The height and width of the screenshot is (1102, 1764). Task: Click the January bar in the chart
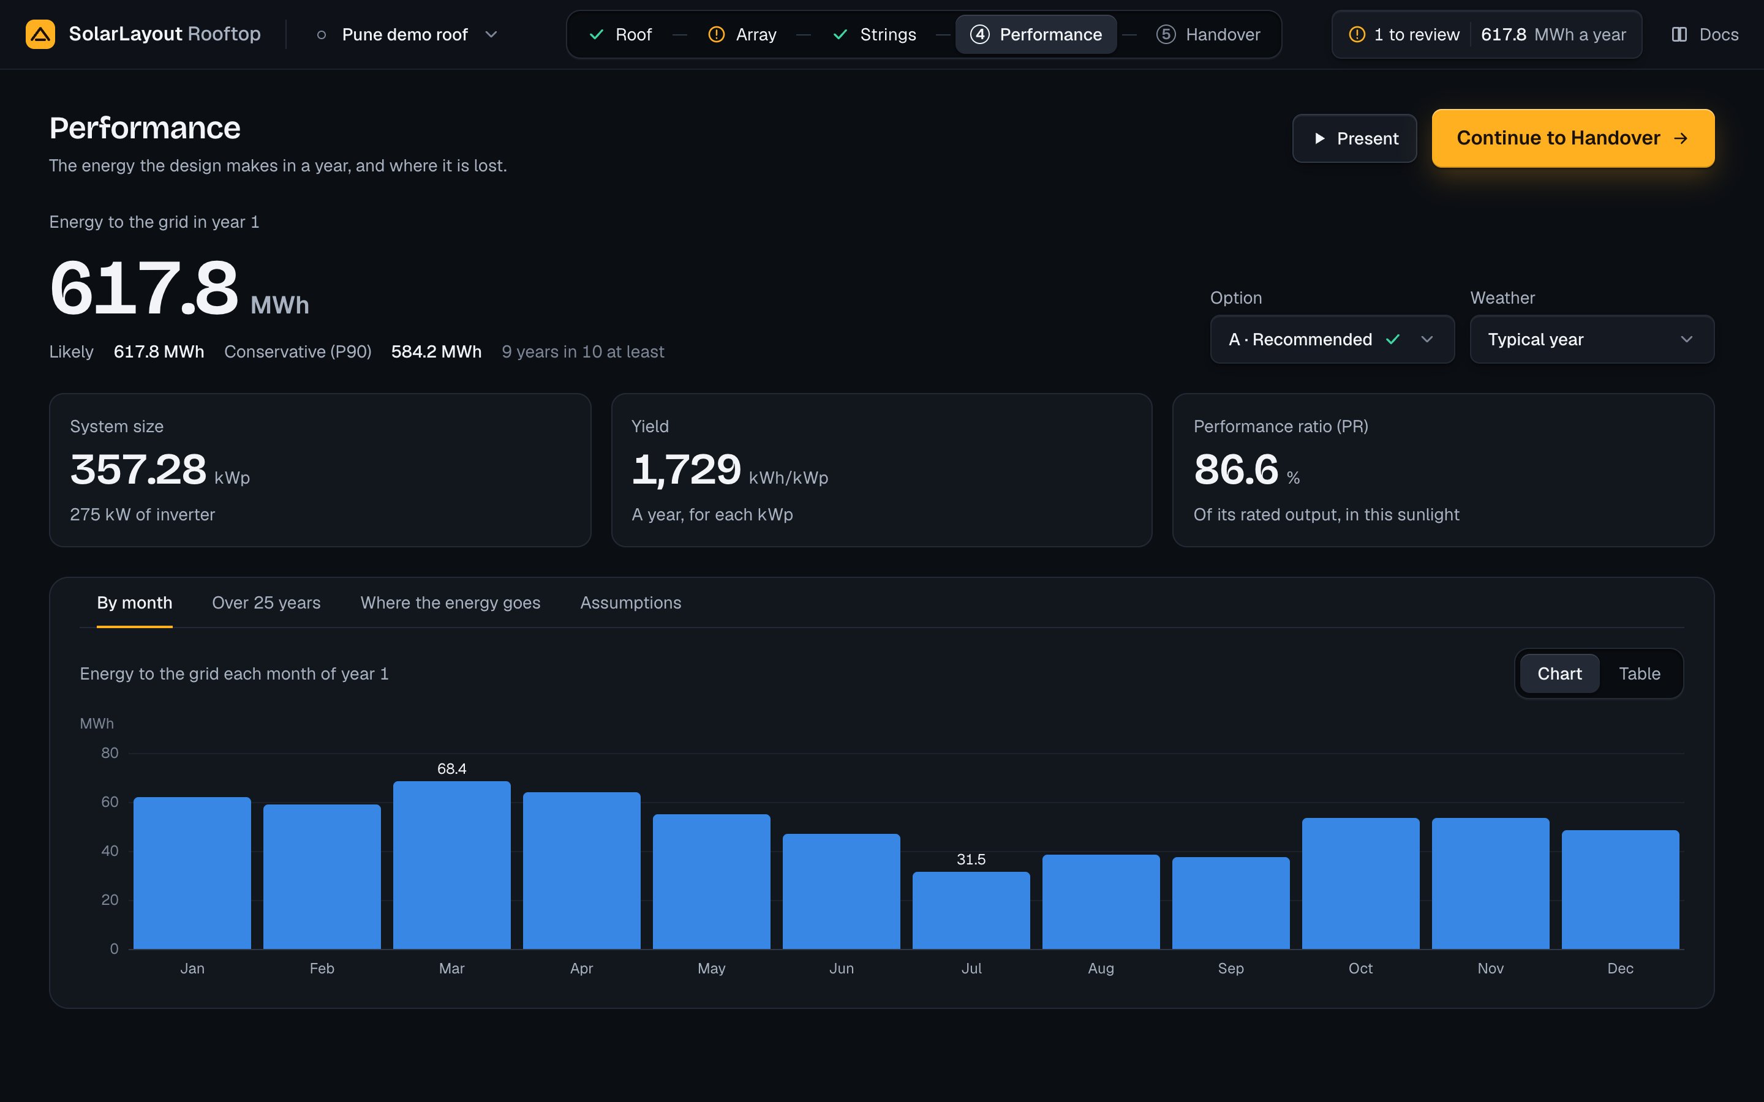(192, 873)
